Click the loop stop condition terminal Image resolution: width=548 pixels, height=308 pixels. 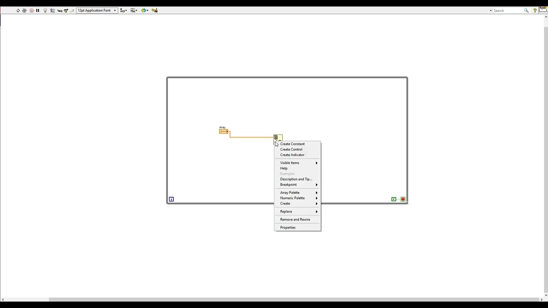pyautogui.click(x=403, y=199)
